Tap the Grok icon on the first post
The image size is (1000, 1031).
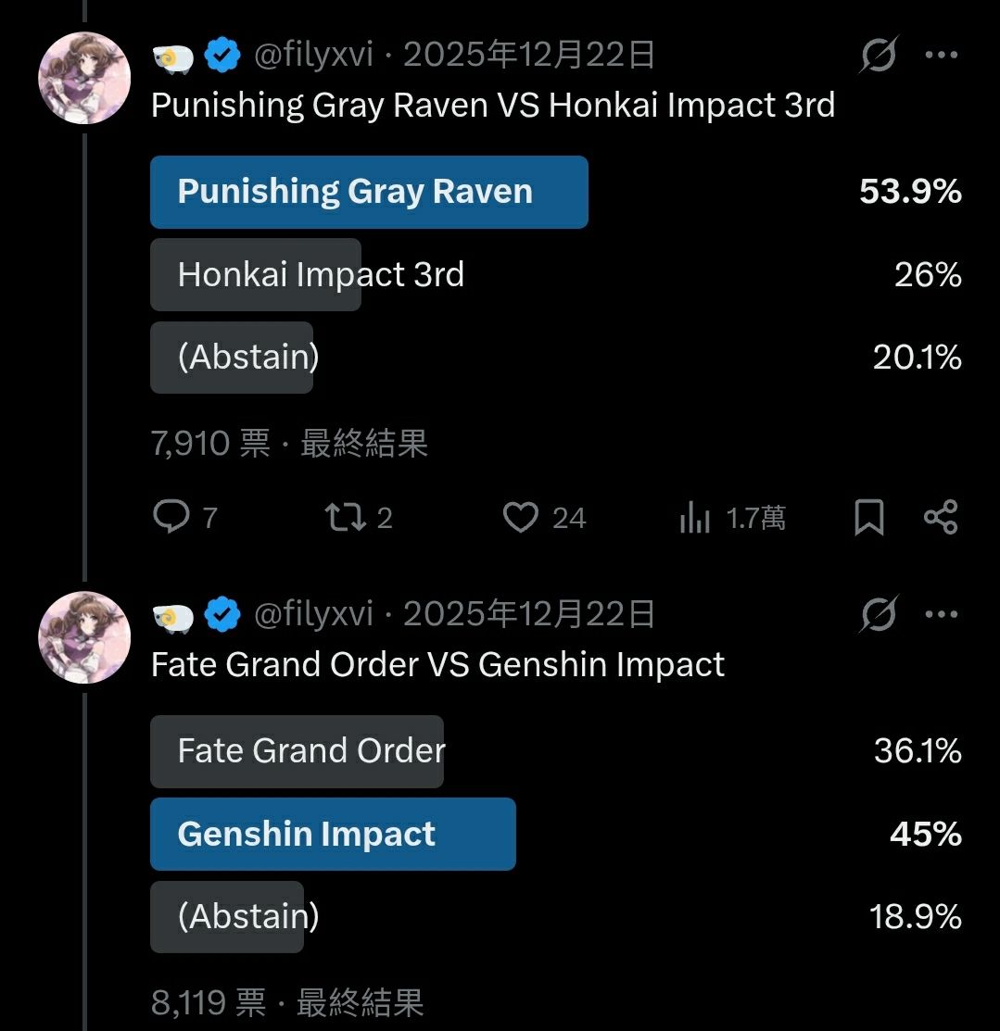point(878,56)
